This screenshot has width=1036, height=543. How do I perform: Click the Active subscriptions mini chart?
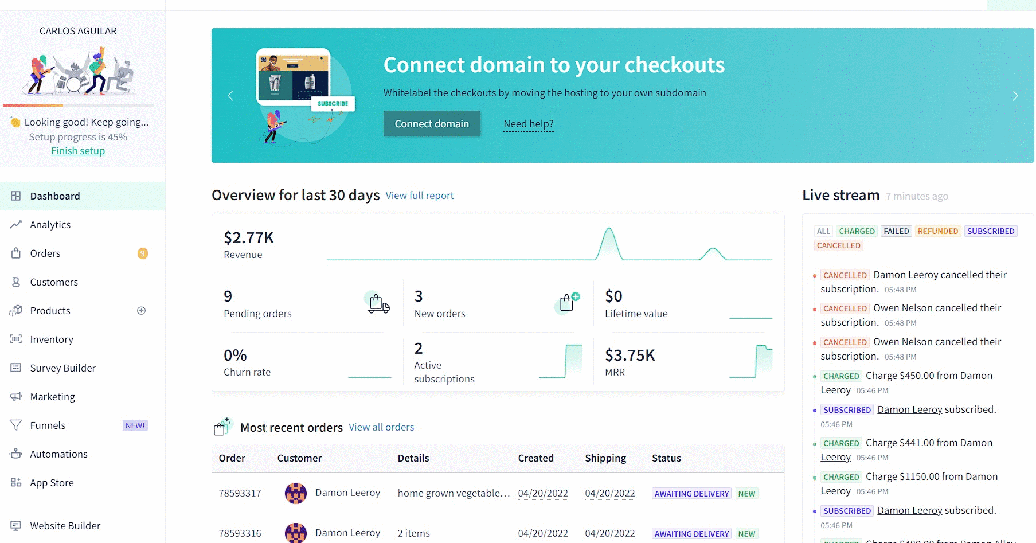(x=561, y=361)
